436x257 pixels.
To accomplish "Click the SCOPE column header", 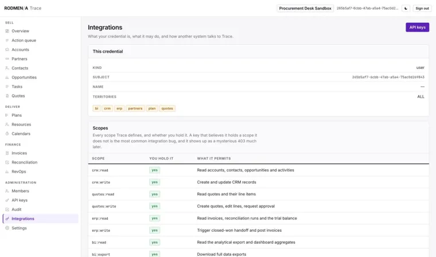I will (x=98, y=158).
